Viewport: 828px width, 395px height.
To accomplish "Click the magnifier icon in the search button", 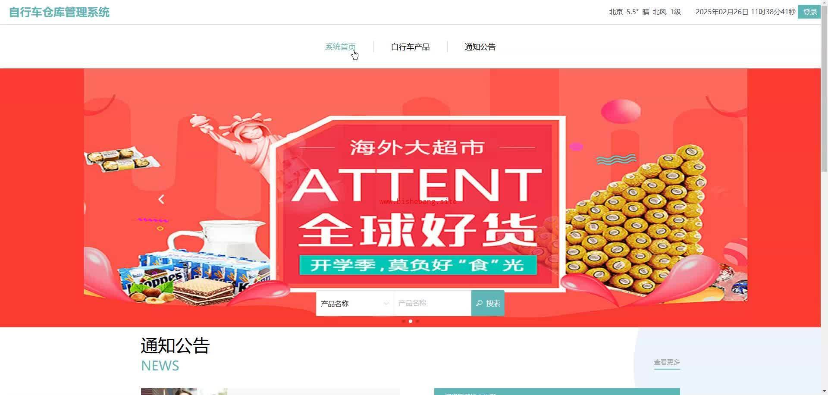I will click(479, 303).
